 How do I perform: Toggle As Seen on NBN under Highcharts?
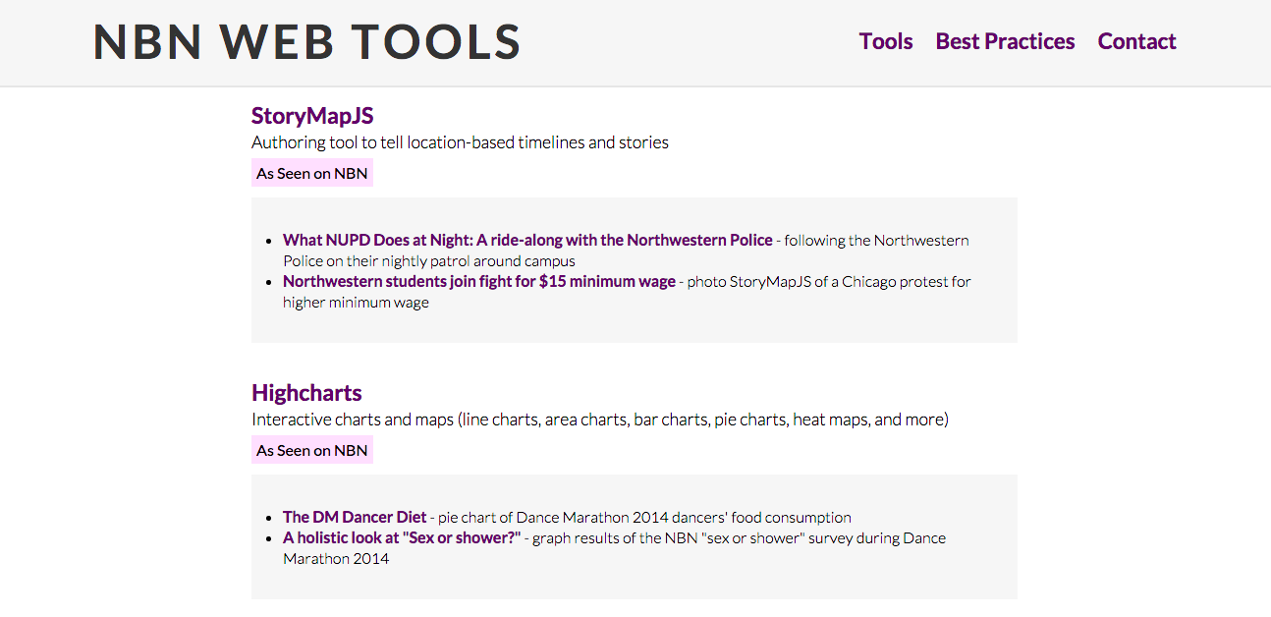coord(312,451)
